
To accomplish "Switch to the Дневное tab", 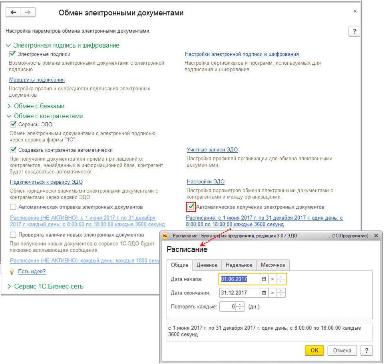I will point(207,265).
